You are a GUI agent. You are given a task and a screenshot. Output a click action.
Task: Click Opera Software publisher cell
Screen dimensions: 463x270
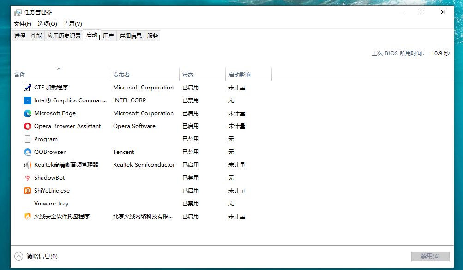(134, 126)
